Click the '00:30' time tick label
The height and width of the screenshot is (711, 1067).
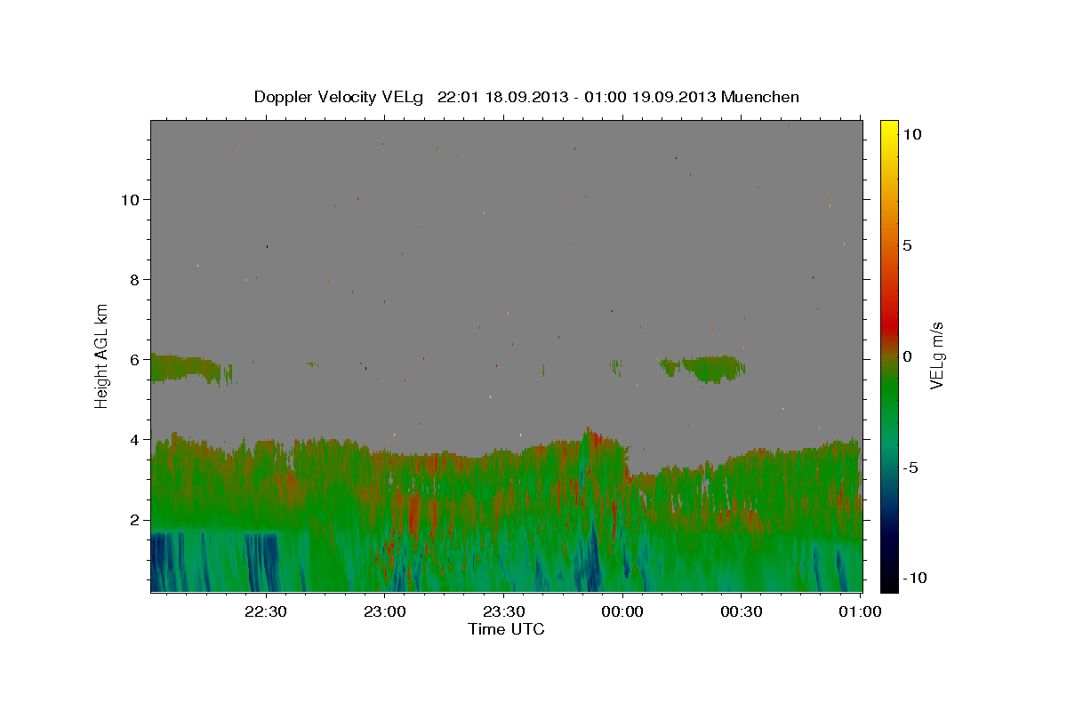click(x=742, y=611)
